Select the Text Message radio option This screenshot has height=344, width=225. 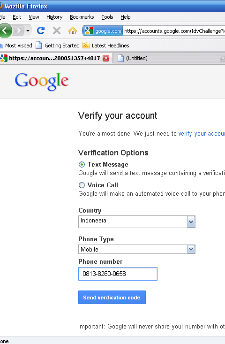coord(82,164)
